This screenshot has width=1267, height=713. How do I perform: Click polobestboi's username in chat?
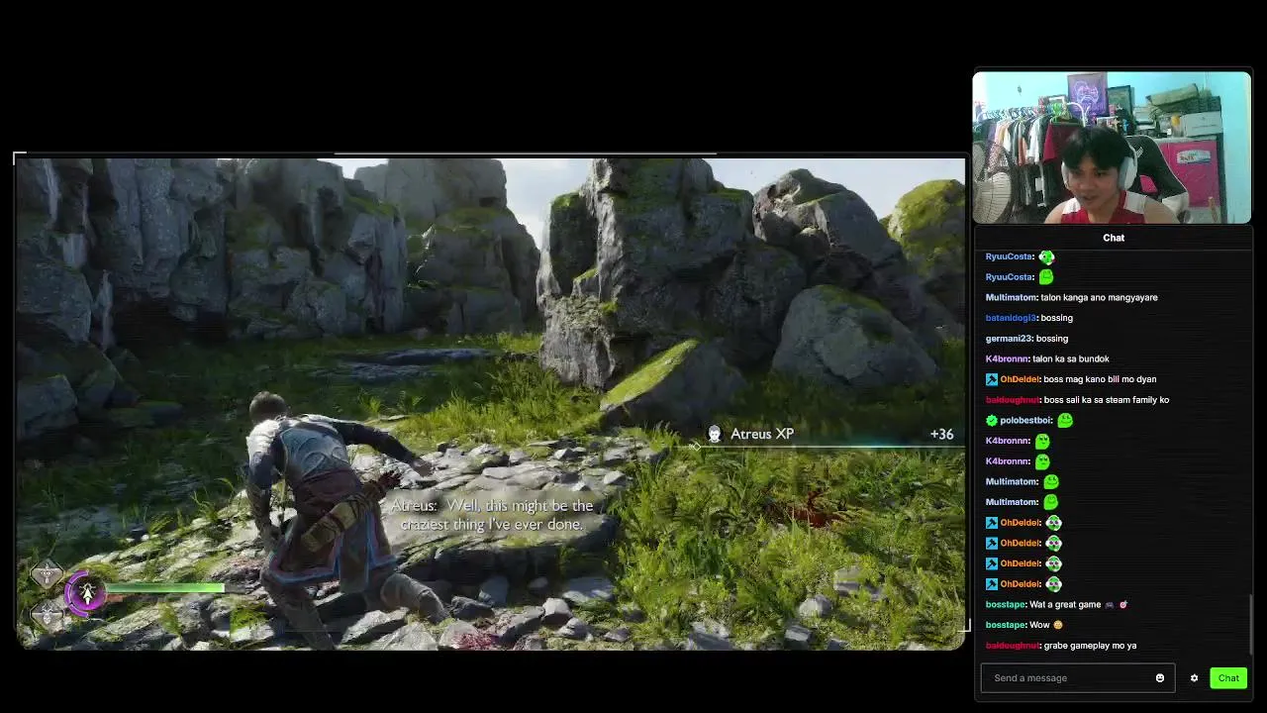point(1026,420)
